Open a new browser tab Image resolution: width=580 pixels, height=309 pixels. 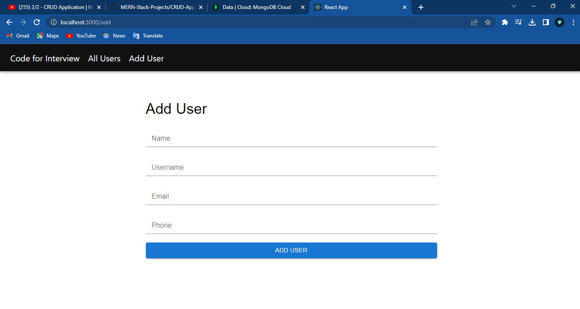[421, 7]
